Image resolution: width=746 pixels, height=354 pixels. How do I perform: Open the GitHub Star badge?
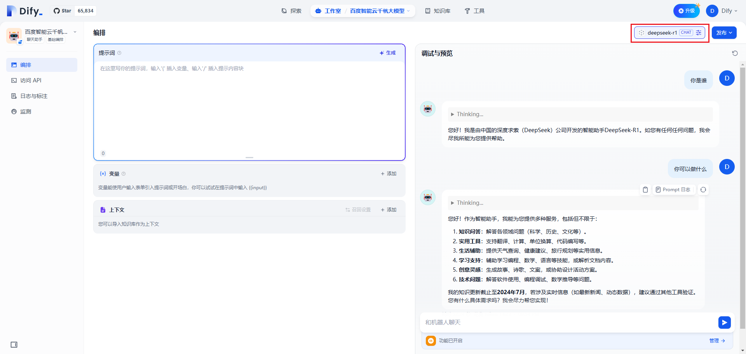[x=74, y=11]
